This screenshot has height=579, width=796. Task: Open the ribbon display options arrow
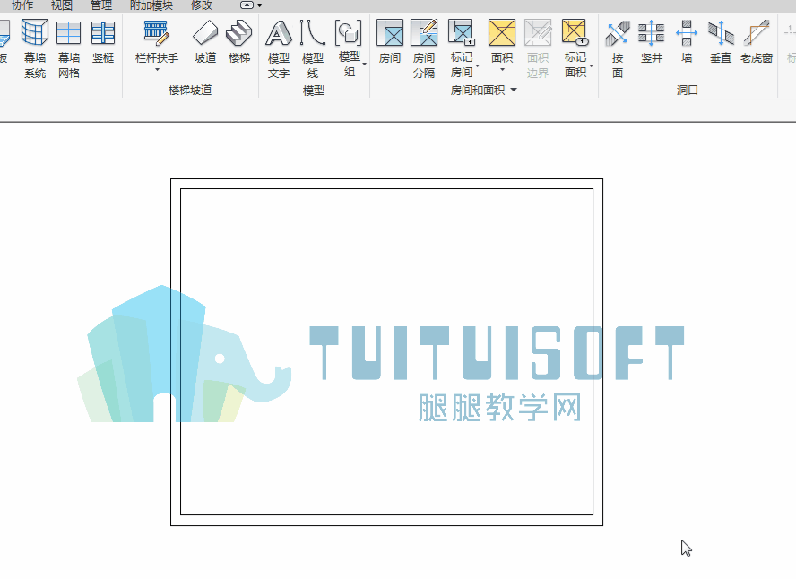click(x=259, y=5)
